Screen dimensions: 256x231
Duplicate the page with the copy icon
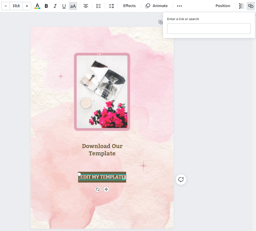click(x=161, y=22)
